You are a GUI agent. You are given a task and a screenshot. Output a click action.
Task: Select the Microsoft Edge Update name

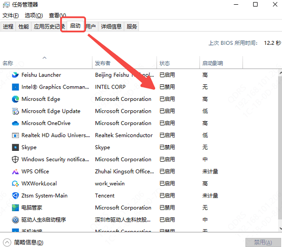(51, 111)
